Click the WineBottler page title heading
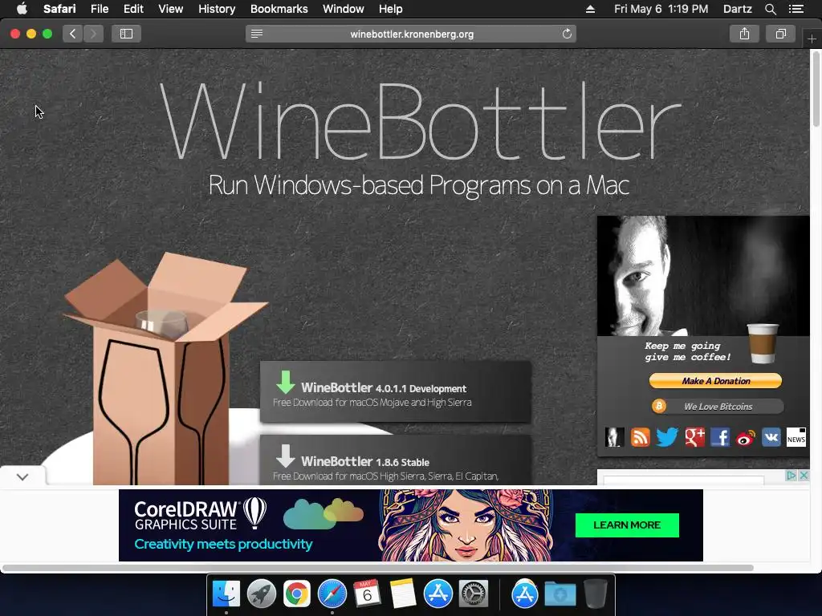 click(419, 122)
